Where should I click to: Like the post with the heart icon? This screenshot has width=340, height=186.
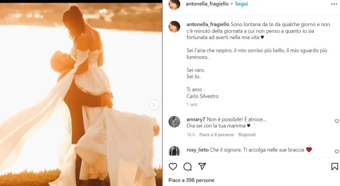(173, 166)
